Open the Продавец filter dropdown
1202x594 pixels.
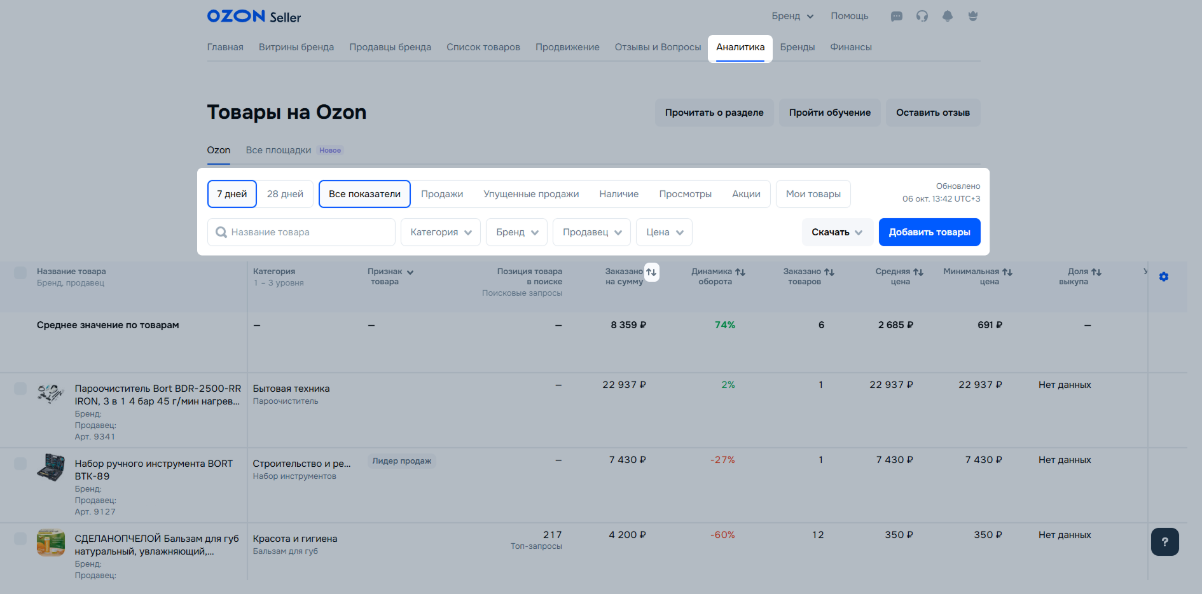pos(591,232)
